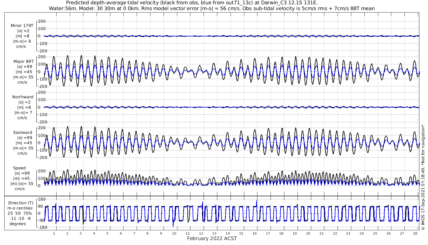
Task: Click day tick label '23' on the date axis
Action: pyautogui.click(x=348, y=233)
